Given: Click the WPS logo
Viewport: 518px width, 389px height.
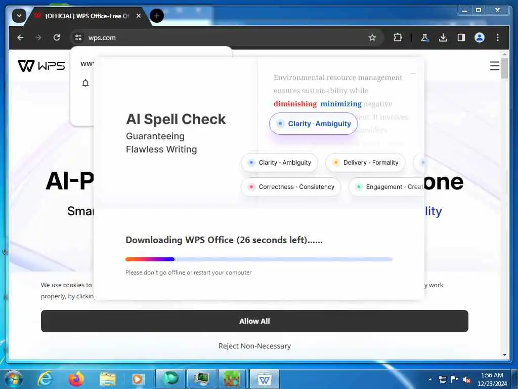Looking at the screenshot, I should click(x=41, y=65).
